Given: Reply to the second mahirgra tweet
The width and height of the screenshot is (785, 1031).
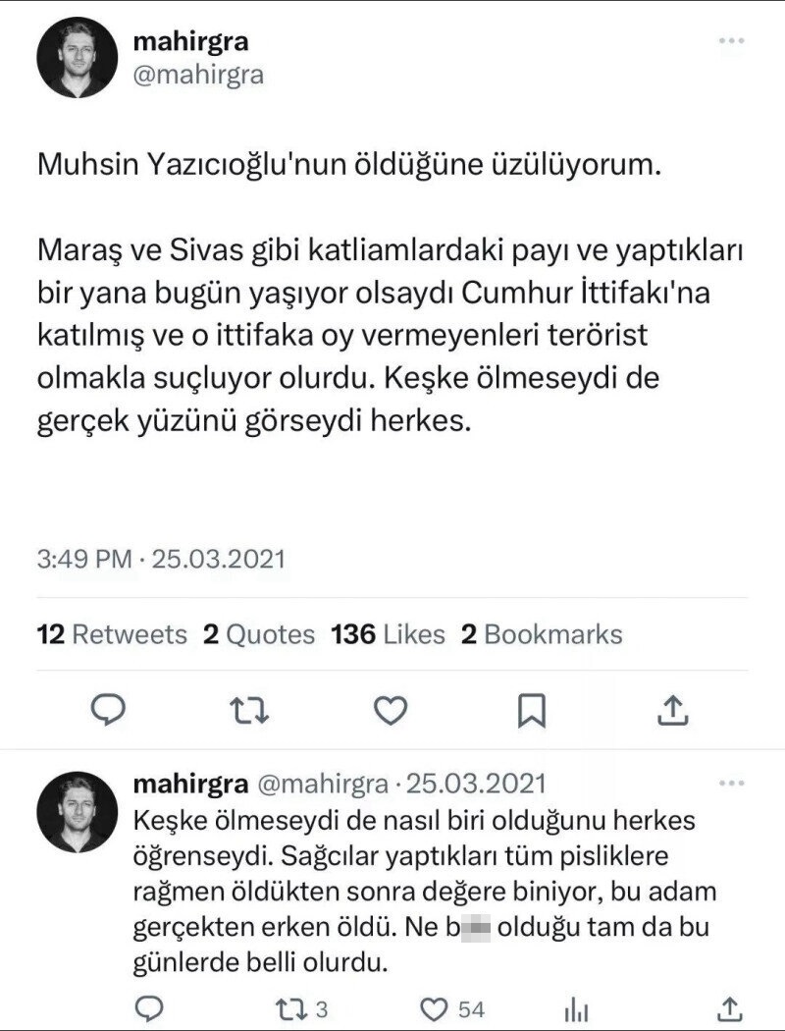Looking at the screenshot, I should pos(147,1007).
